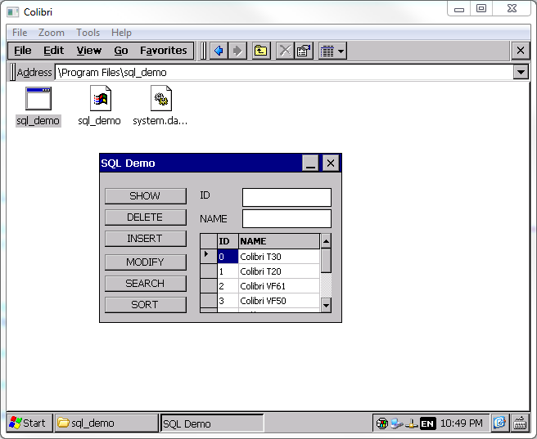Focus the ID input field
Image resolution: width=537 pixels, height=439 pixels.
(287, 197)
